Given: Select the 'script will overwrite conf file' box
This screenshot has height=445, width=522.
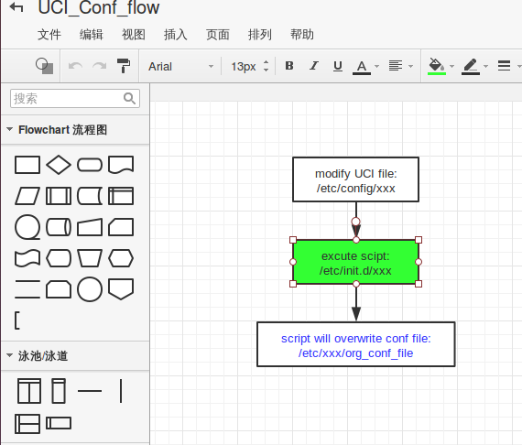Looking at the screenshot, I should coord(356,344).
